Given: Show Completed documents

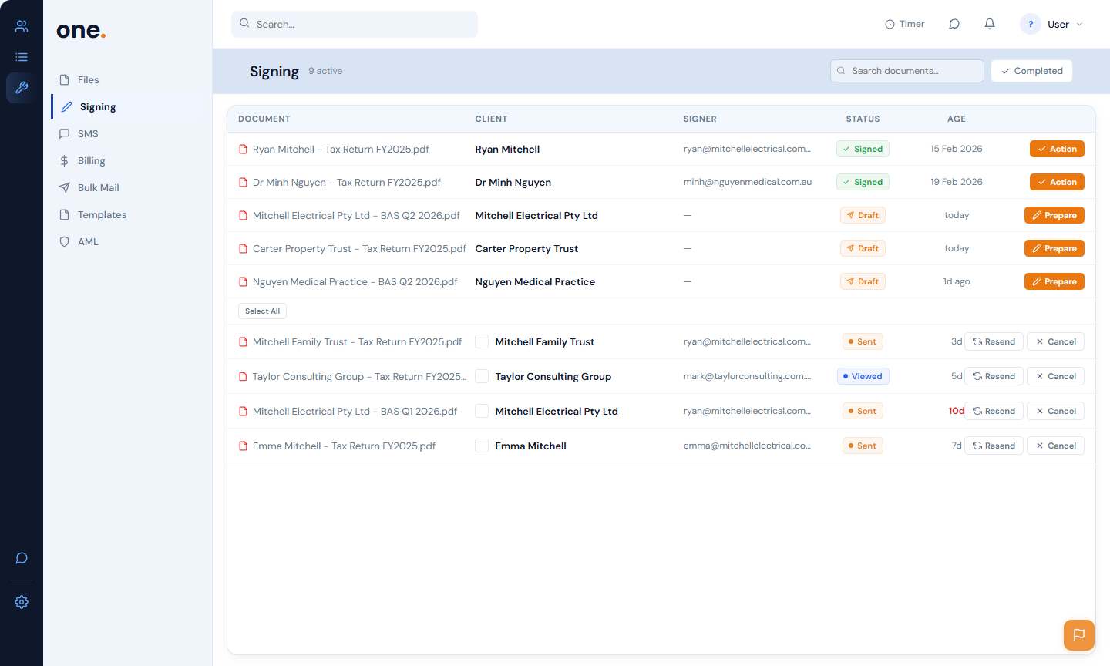Looking at the screenshot, I should [x=1031, y=71].
